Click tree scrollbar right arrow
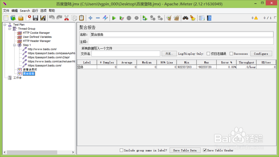Screen dimensions: 279x157 (x=73, y=152)
